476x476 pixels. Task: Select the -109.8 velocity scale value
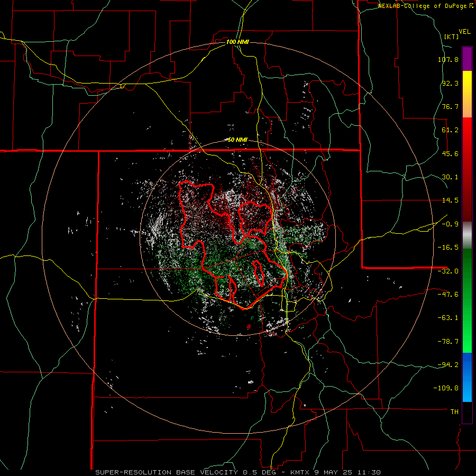click(x=446, y=388)
